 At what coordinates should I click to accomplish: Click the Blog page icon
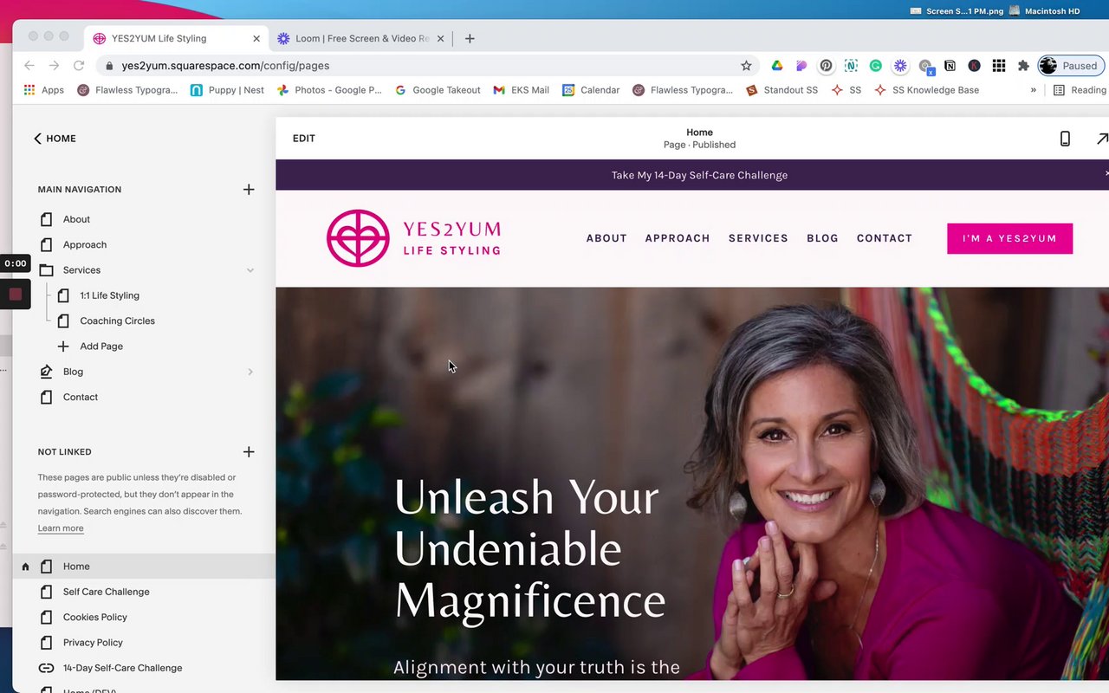47,372
